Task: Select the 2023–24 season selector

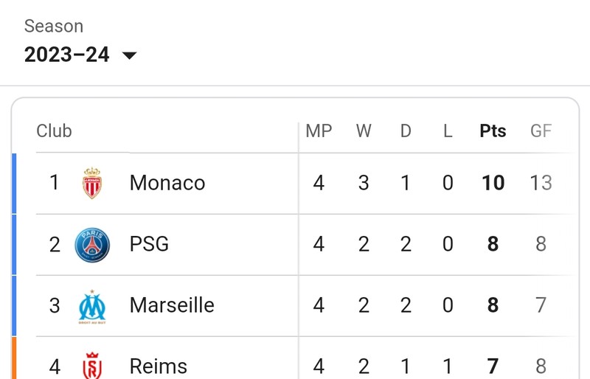Action: pyautogui.click(x=80, y=55)
